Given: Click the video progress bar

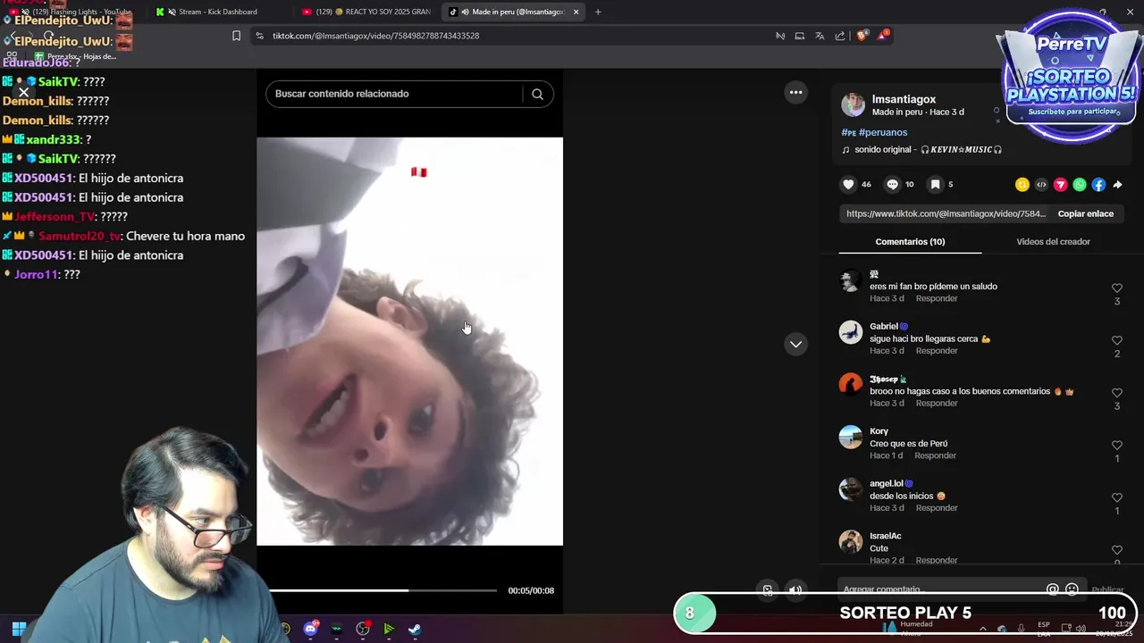Looking at the screenshot, I should pos(383,590).
